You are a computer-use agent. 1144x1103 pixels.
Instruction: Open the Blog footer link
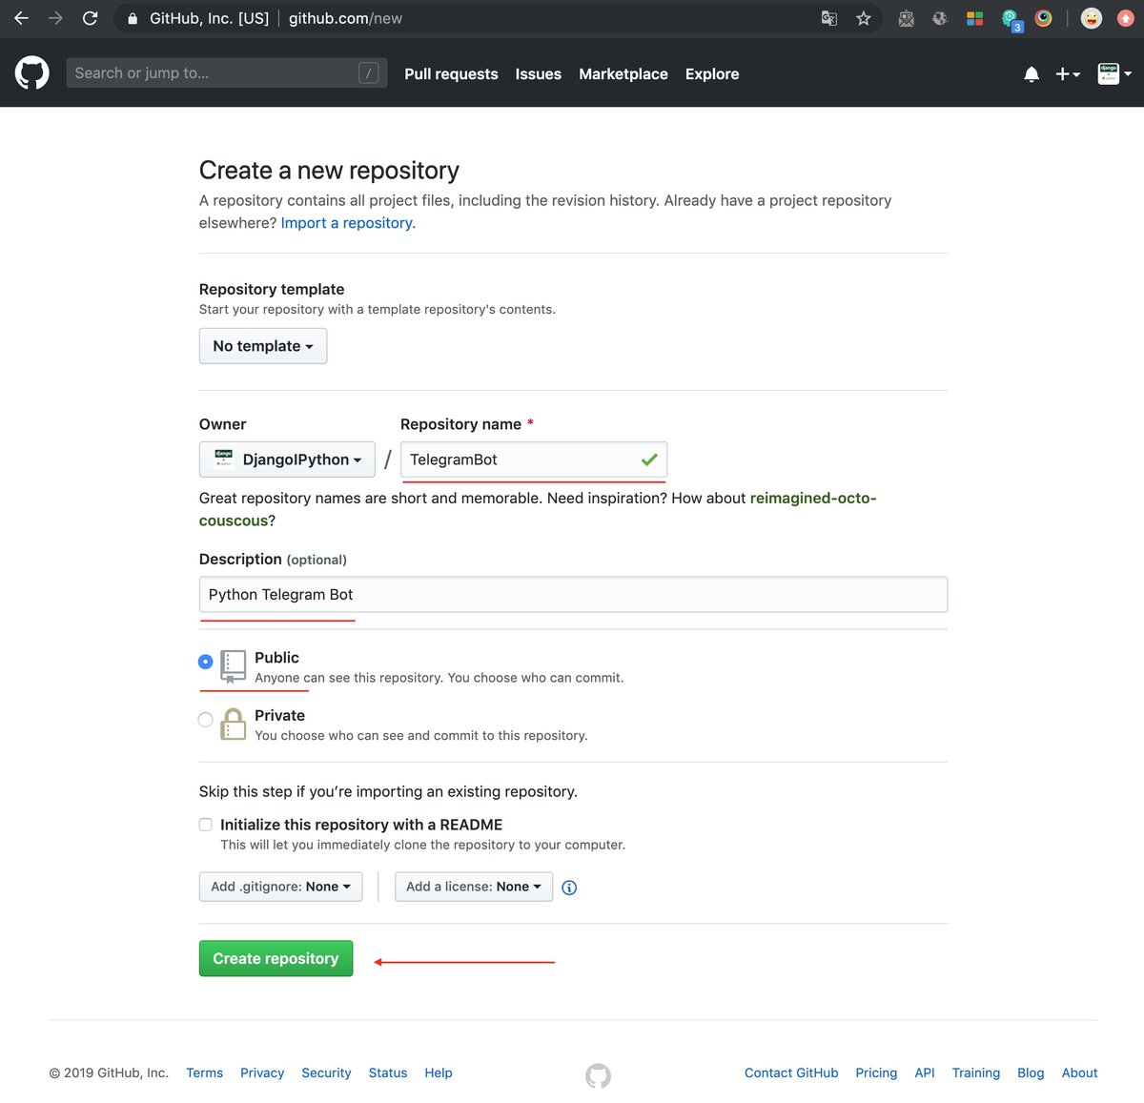click(x=1031, y=1072)
